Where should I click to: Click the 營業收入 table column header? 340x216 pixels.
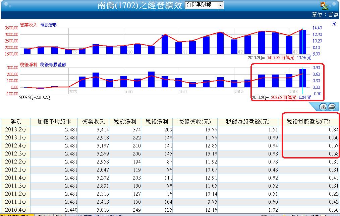(x=94, y=122)
